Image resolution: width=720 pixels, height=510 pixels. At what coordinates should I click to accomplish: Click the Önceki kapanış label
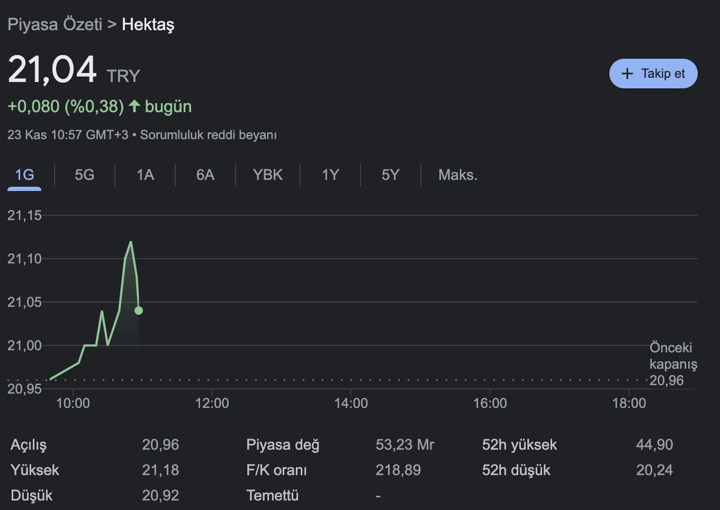[x=673, y=356]
